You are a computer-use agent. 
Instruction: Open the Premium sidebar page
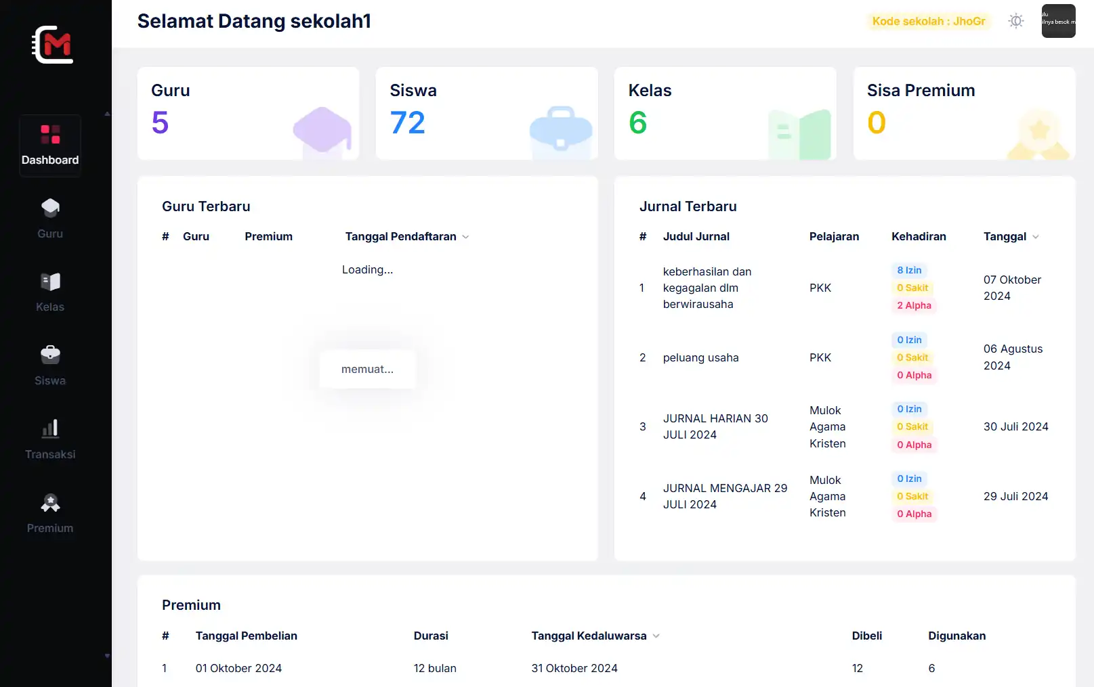50,514
